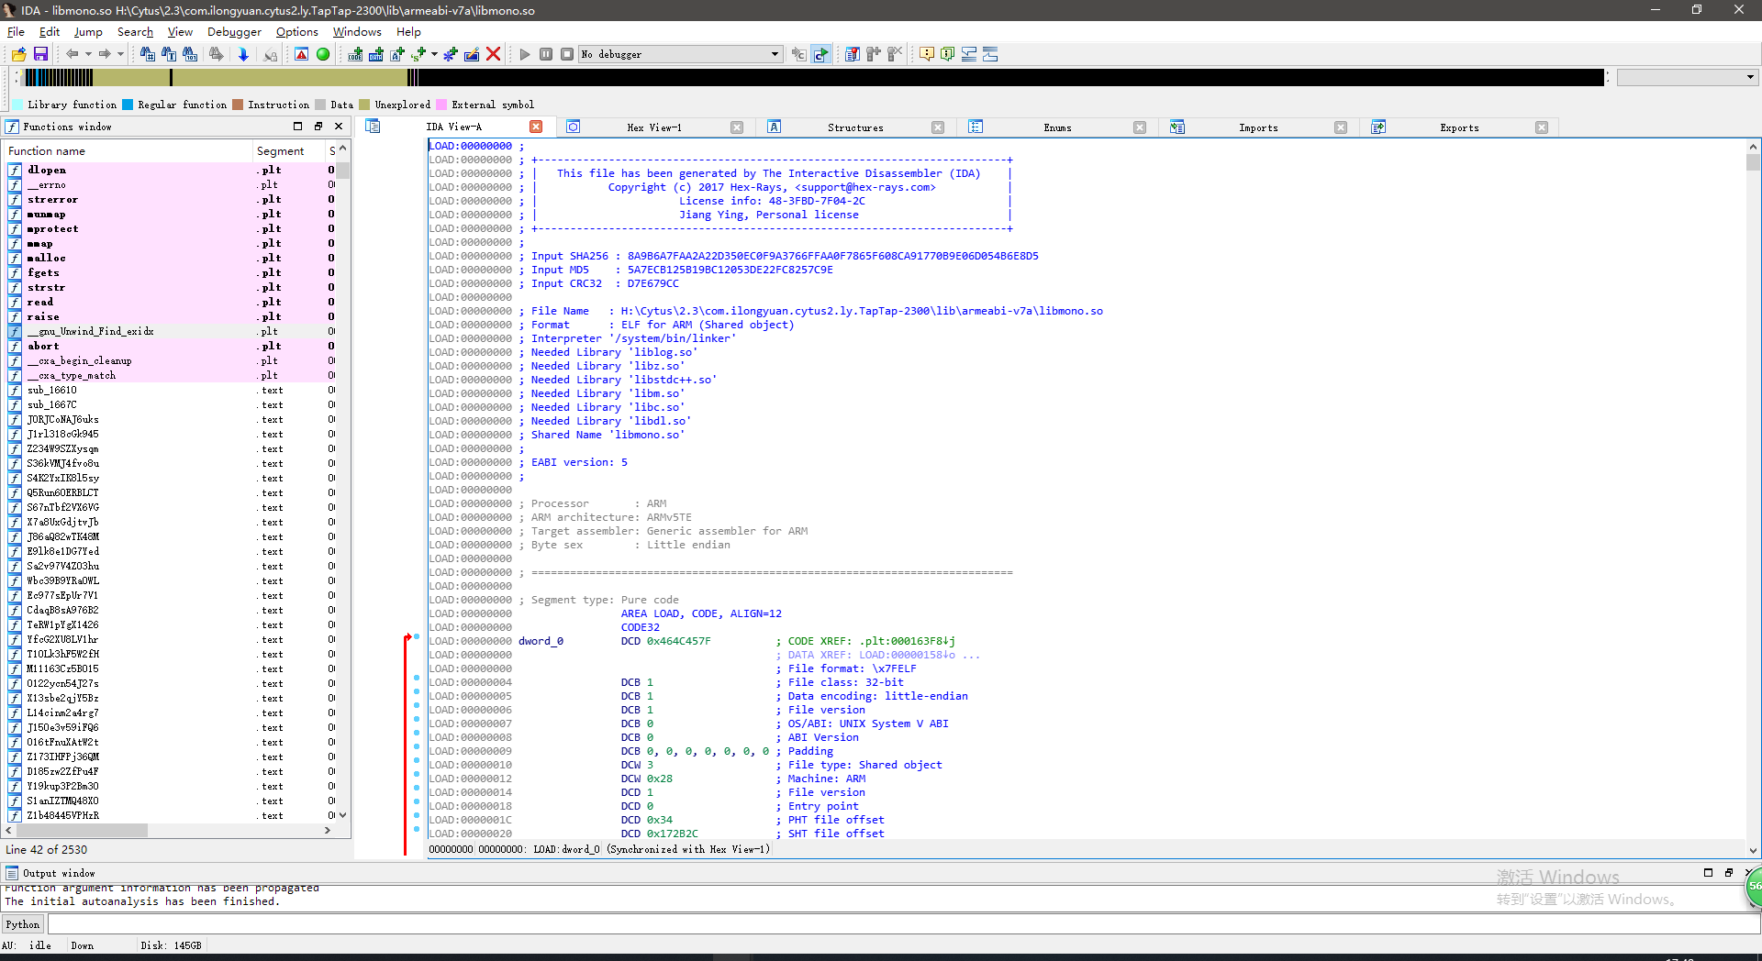Switch to the Imports tab
Image resolution: width=1762 pixels, height=961 pixels.
pos(1257,127)
